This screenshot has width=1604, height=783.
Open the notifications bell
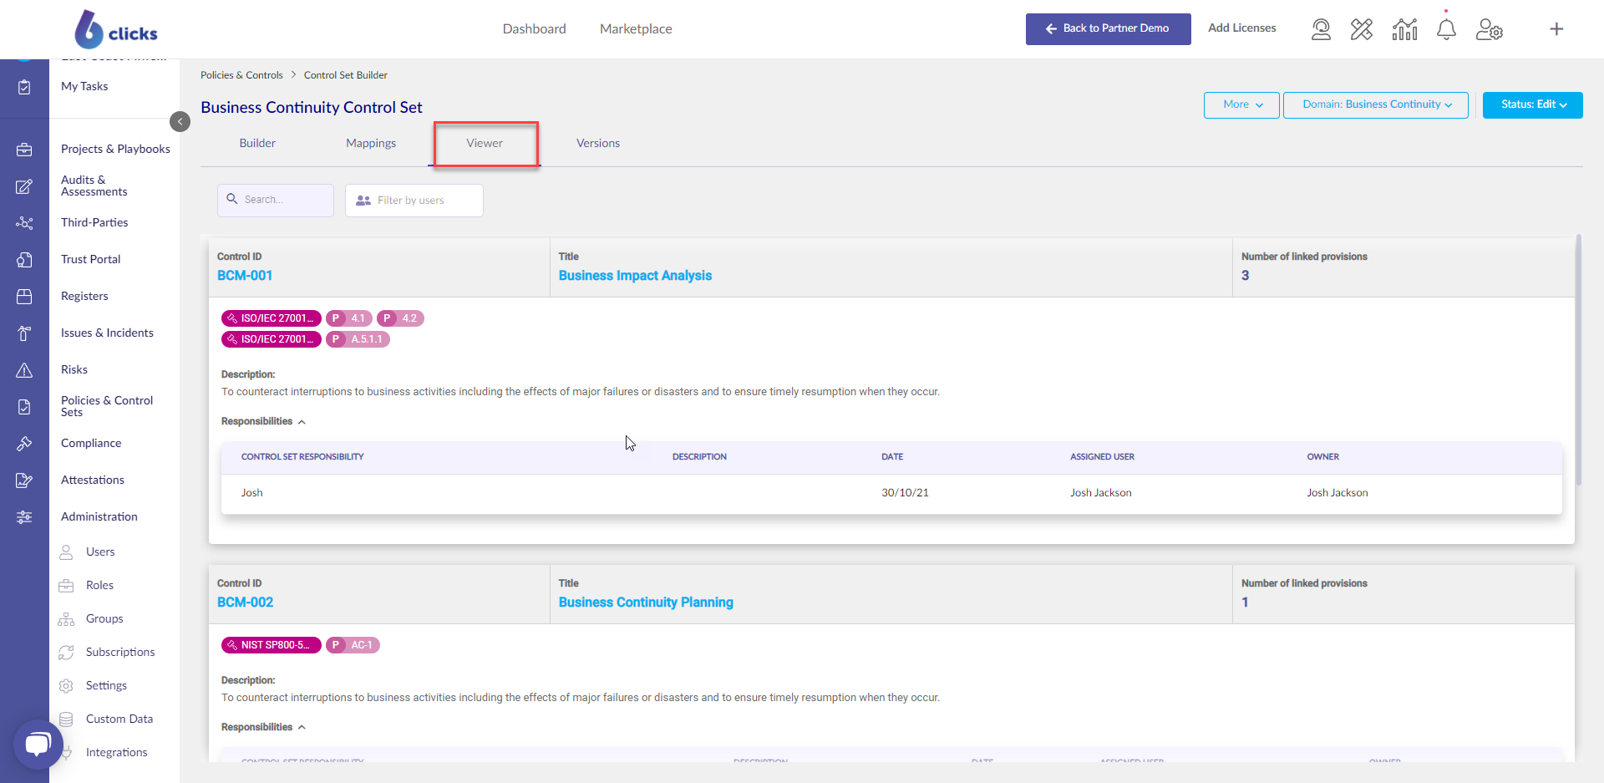point(1446,30)
